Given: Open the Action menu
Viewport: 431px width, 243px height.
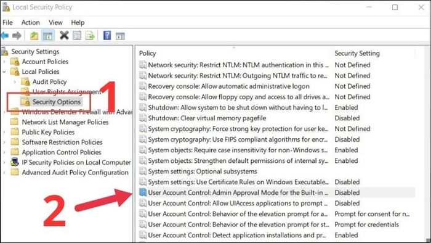Looking at the screenshot, I should coord(31,22).
